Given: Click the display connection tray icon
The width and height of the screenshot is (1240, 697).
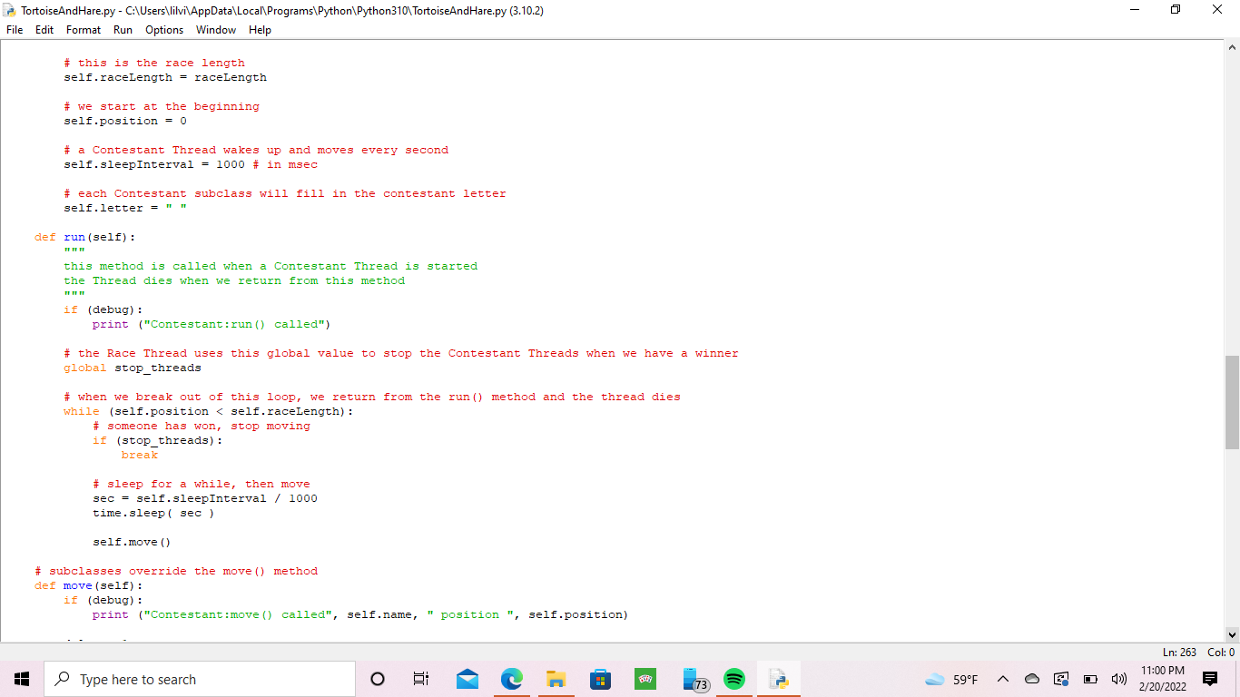Looking at the screenshot, I should [1061, 680].
